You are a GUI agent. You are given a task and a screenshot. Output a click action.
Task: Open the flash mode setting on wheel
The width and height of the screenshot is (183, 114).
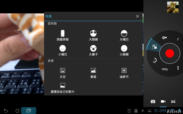tap(178, 39)
